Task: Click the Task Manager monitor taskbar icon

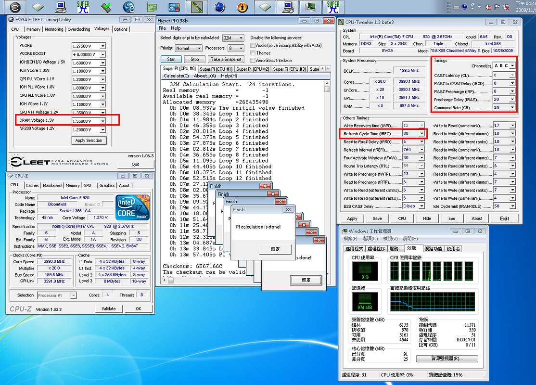Action: tap(310, 7)
